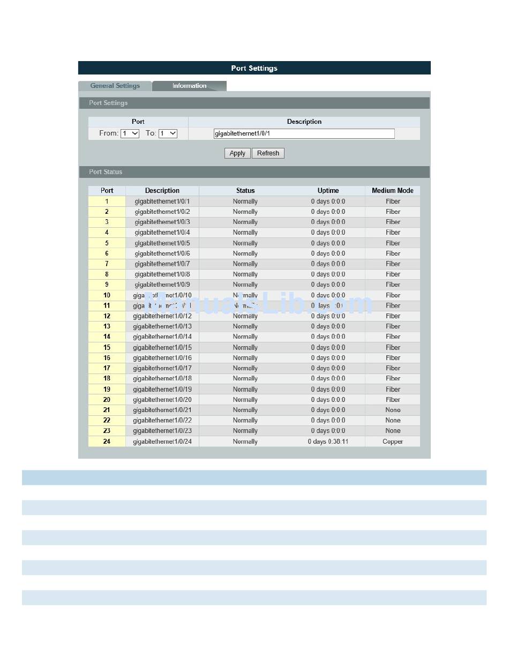Select the gigabitethernet1/0/19 description cell

pos(162,389)
